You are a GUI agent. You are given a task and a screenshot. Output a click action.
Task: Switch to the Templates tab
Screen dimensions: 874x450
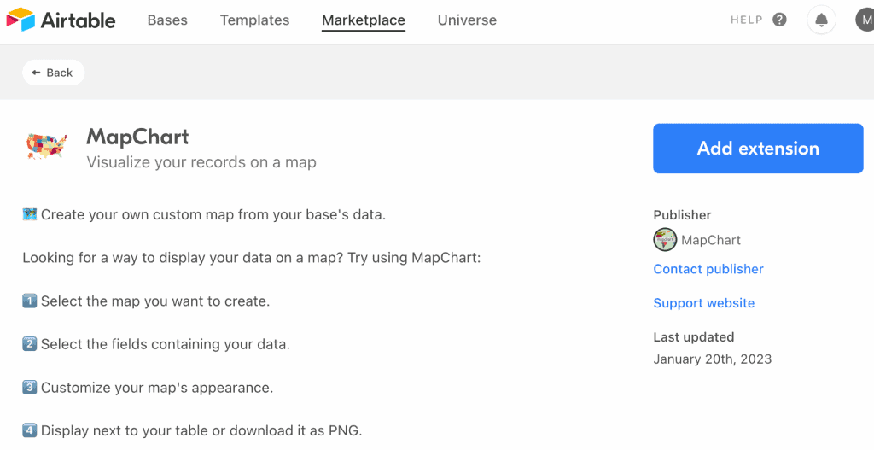click(x=254, y=20)
